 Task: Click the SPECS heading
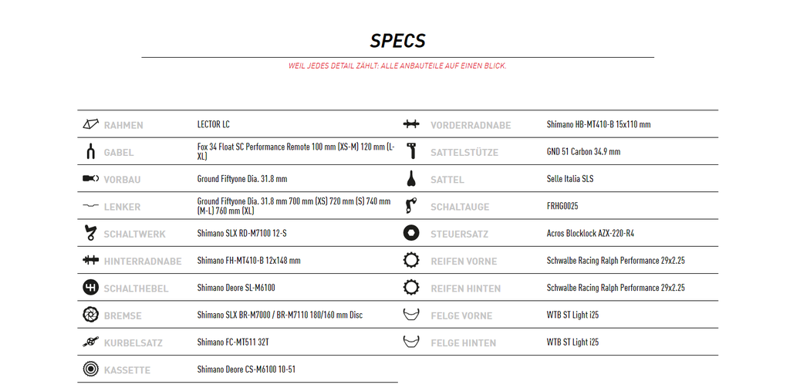click(397, 41)
